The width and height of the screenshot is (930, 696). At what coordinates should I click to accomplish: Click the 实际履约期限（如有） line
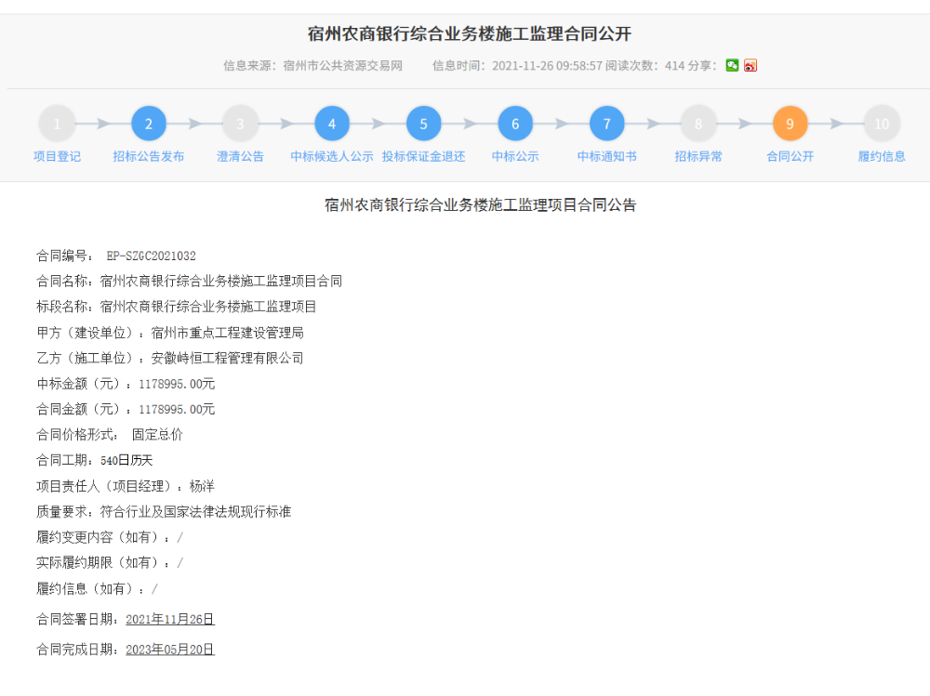coord(110,562)
